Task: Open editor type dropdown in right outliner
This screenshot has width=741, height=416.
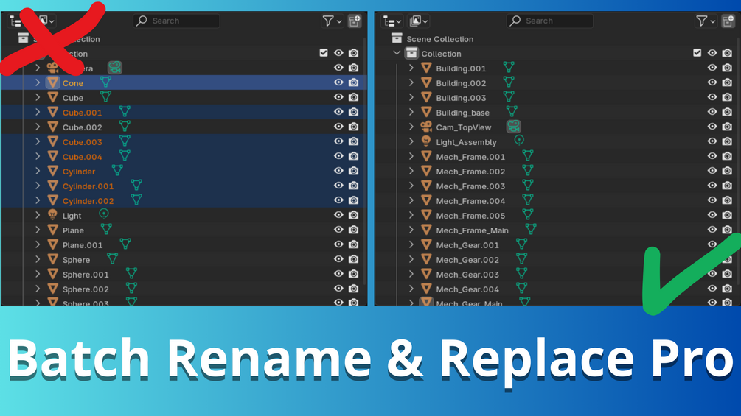Action: 392,21
